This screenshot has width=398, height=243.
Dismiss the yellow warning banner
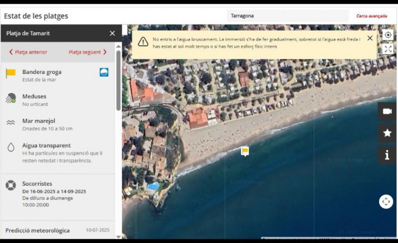pyautogui.click(x=370, y=38)
